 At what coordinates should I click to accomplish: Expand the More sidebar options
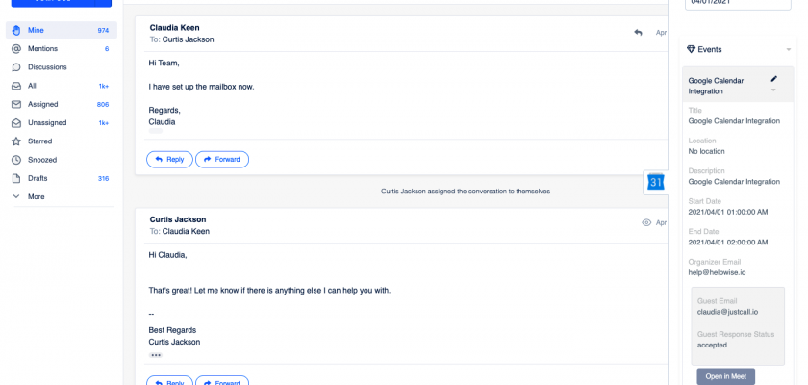click(x=36, y=196)
